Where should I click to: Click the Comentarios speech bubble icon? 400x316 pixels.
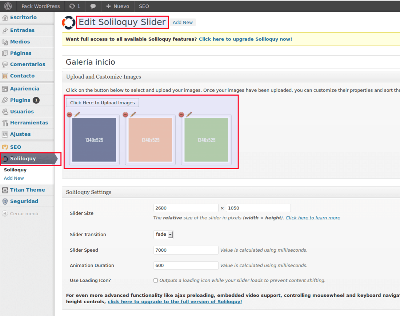pos(5,64)
